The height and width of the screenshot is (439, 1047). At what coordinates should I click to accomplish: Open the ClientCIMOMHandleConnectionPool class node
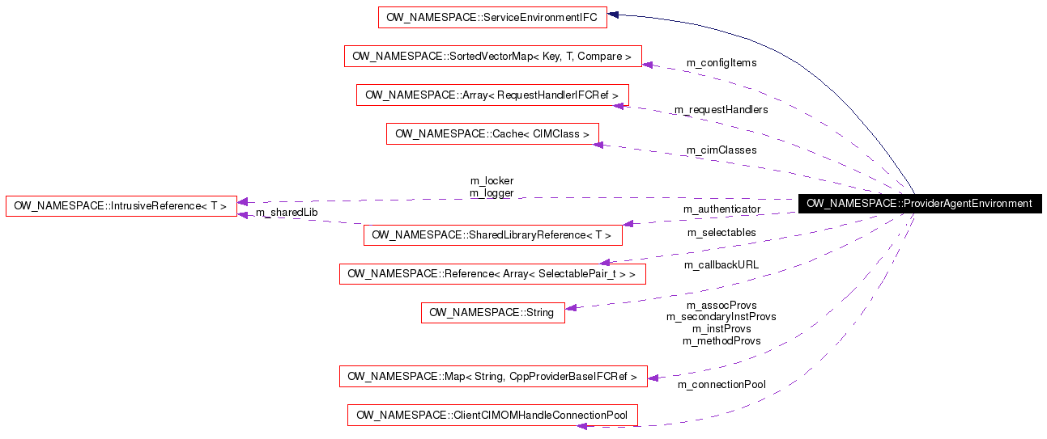pyautogui.click(x=492, y=415)
